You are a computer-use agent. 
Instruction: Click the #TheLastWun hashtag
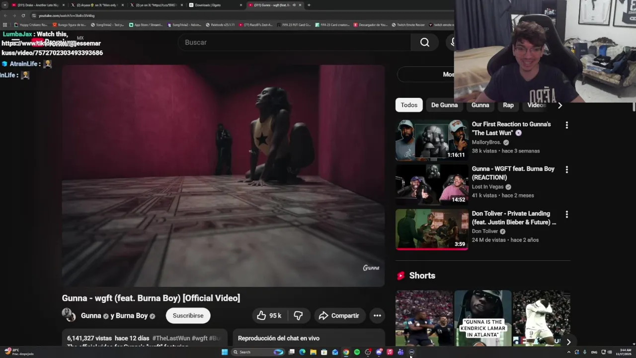pos(171,338)
